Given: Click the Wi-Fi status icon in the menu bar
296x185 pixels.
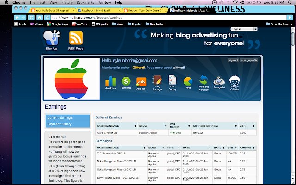Looking at the screenshot, I should pyautogui.click(x=235, y=2).
